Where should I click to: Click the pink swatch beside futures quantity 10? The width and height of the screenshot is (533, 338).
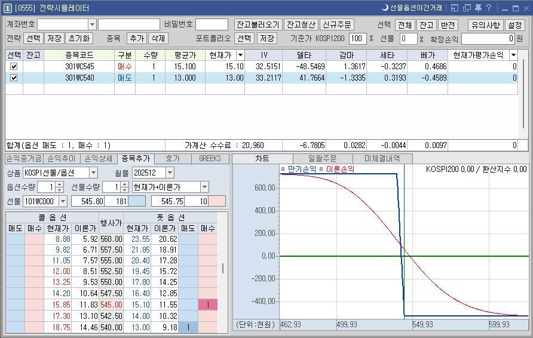(217, 201)
